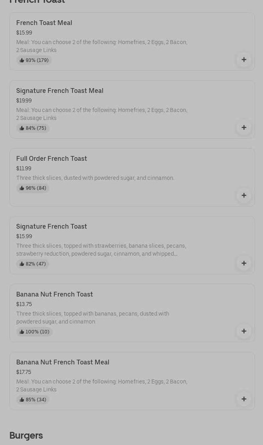
Task: Open Banana Nut French Toast title
Action: click(54, 294)
